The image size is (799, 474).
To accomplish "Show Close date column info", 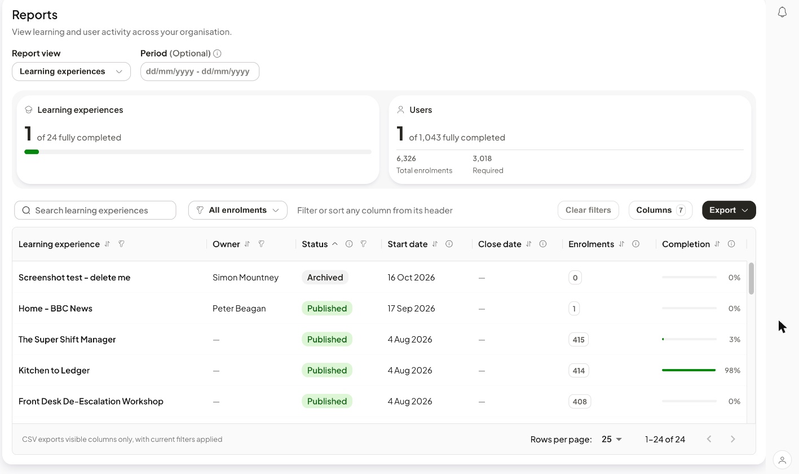I will point(543,244).
